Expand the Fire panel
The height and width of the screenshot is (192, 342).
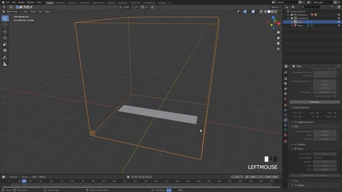click(x=292, y=181)
